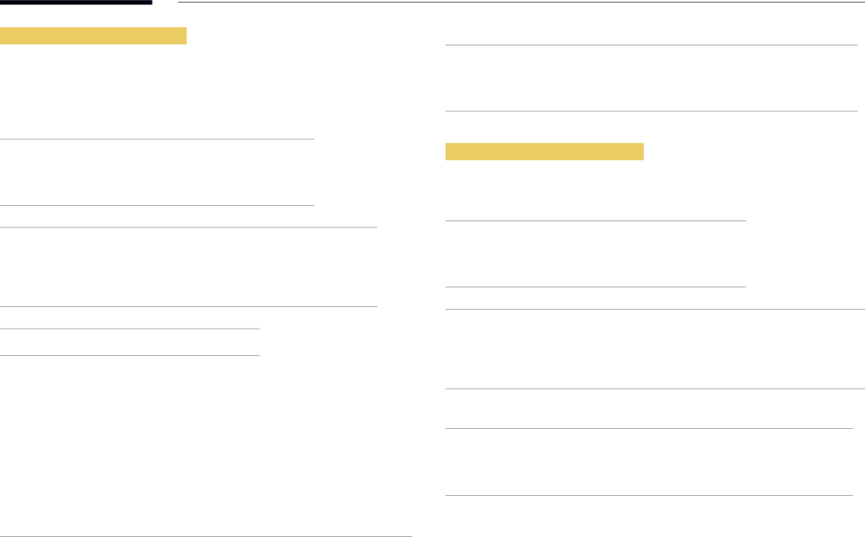
Task: Click the empty box between the shortest left lines
Action: (129, 342)
